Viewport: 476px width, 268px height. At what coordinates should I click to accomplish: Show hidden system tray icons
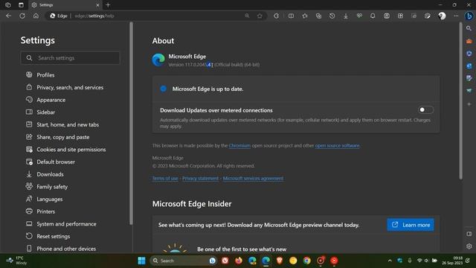pos(390,261)
